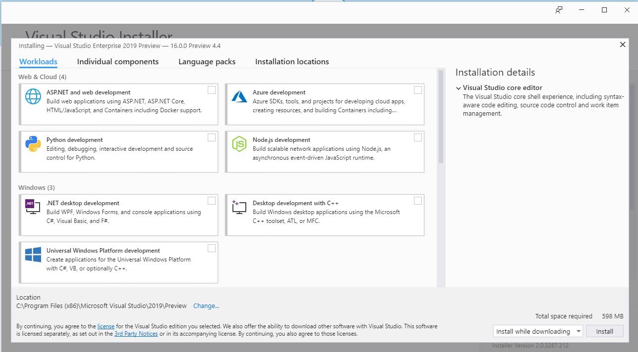Collapse the Visual Studio core editor section
Screen dimensions: 638x352
[x=458, y=88]
